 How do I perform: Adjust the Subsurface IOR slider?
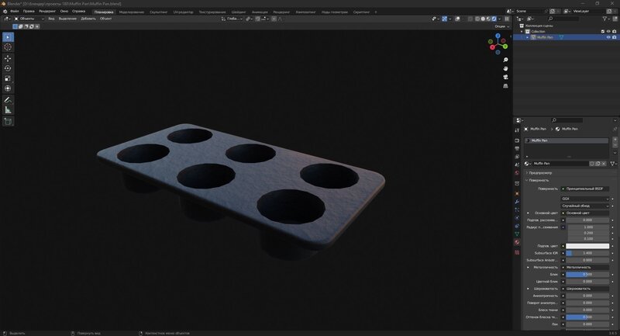point(587,253)
